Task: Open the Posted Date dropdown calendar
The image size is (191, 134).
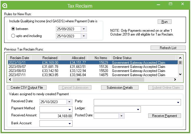Action: (x=121, y=116)
